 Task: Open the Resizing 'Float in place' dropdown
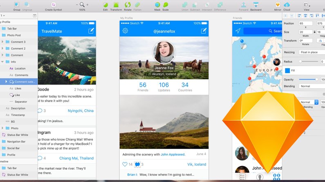click(312, 52)
